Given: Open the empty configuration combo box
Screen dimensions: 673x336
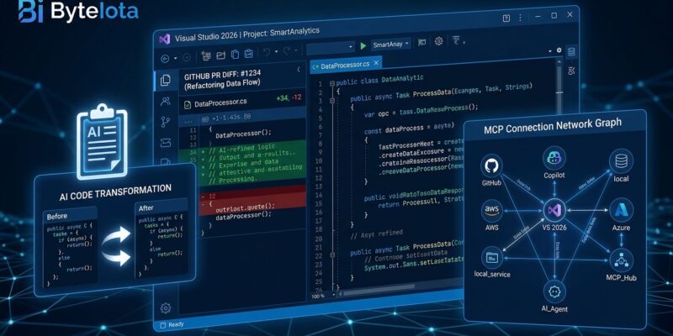Looking at the screenshot, I should pos(331,48).
